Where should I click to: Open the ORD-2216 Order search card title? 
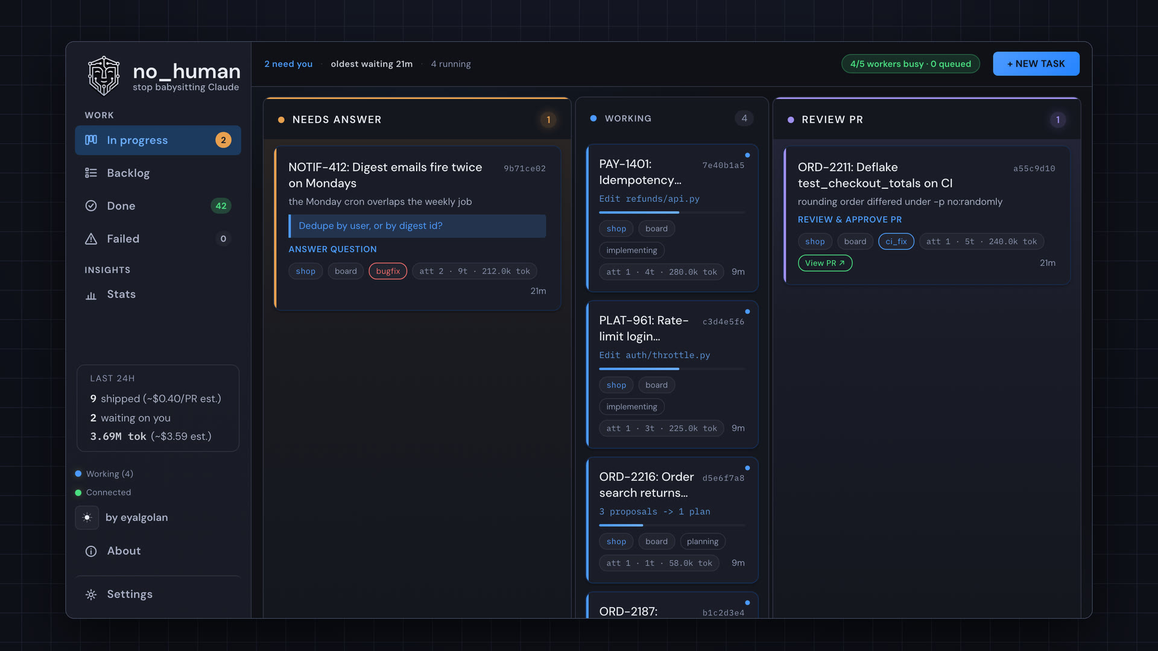coord(647,485)
